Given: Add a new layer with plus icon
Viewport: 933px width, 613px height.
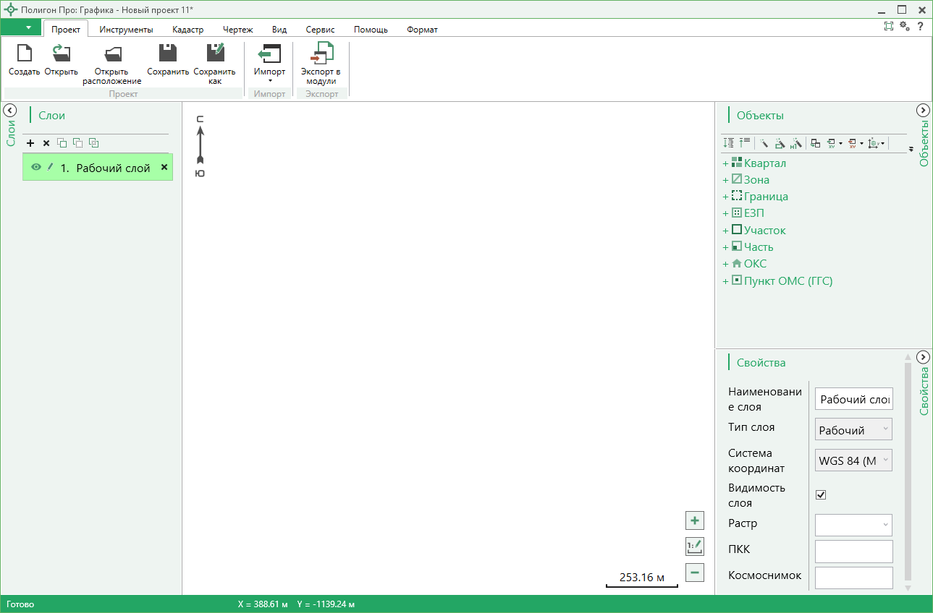Looking at the screenshot, I should 30,143.
